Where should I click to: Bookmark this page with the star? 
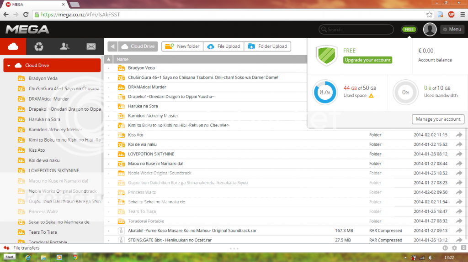pyautogui.click(x=429, y=15)
